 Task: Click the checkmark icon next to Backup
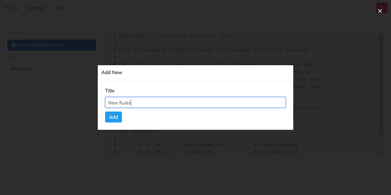coord(13,69)
